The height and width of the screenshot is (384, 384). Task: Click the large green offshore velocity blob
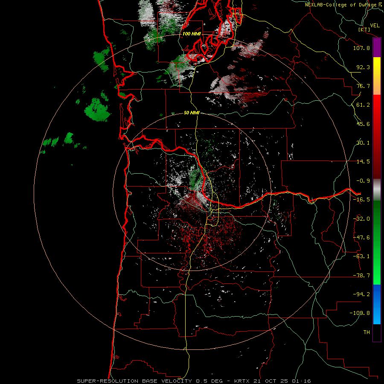click(x=97, y=110)
